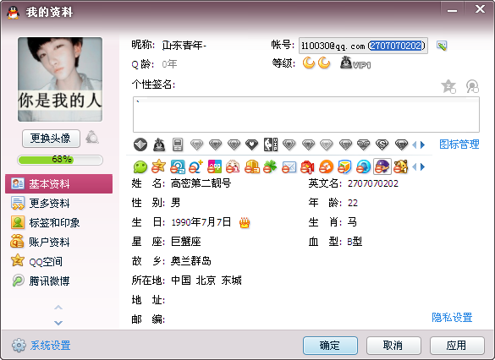
Task: Click the 68% profile completion bar
Action: (x=60, y=160)
